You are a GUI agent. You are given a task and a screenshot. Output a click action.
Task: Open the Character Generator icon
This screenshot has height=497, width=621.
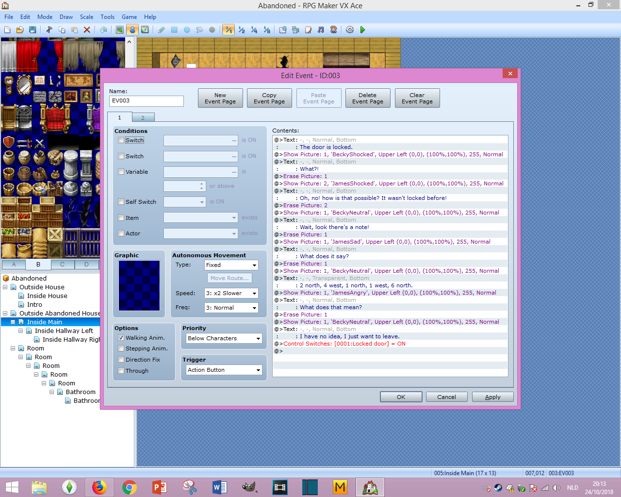333,30
